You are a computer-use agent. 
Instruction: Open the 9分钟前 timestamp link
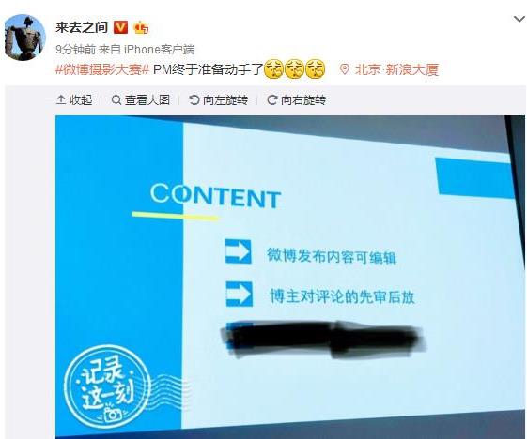[x=76, y=50]
